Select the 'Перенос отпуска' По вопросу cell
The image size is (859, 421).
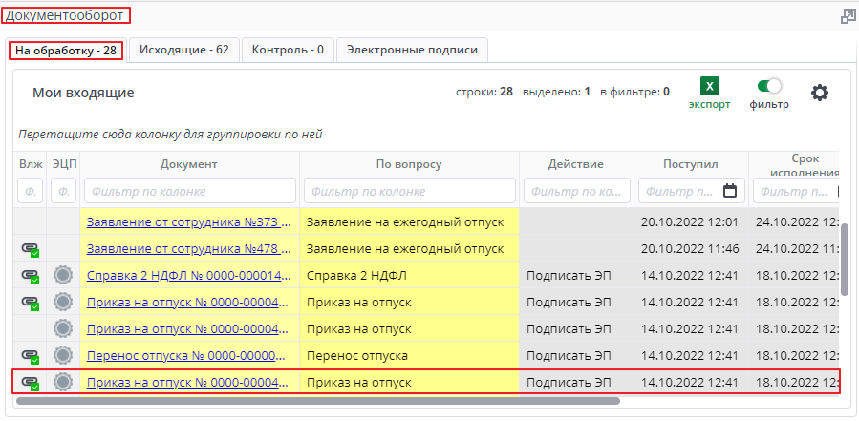[x=409, y=356]
